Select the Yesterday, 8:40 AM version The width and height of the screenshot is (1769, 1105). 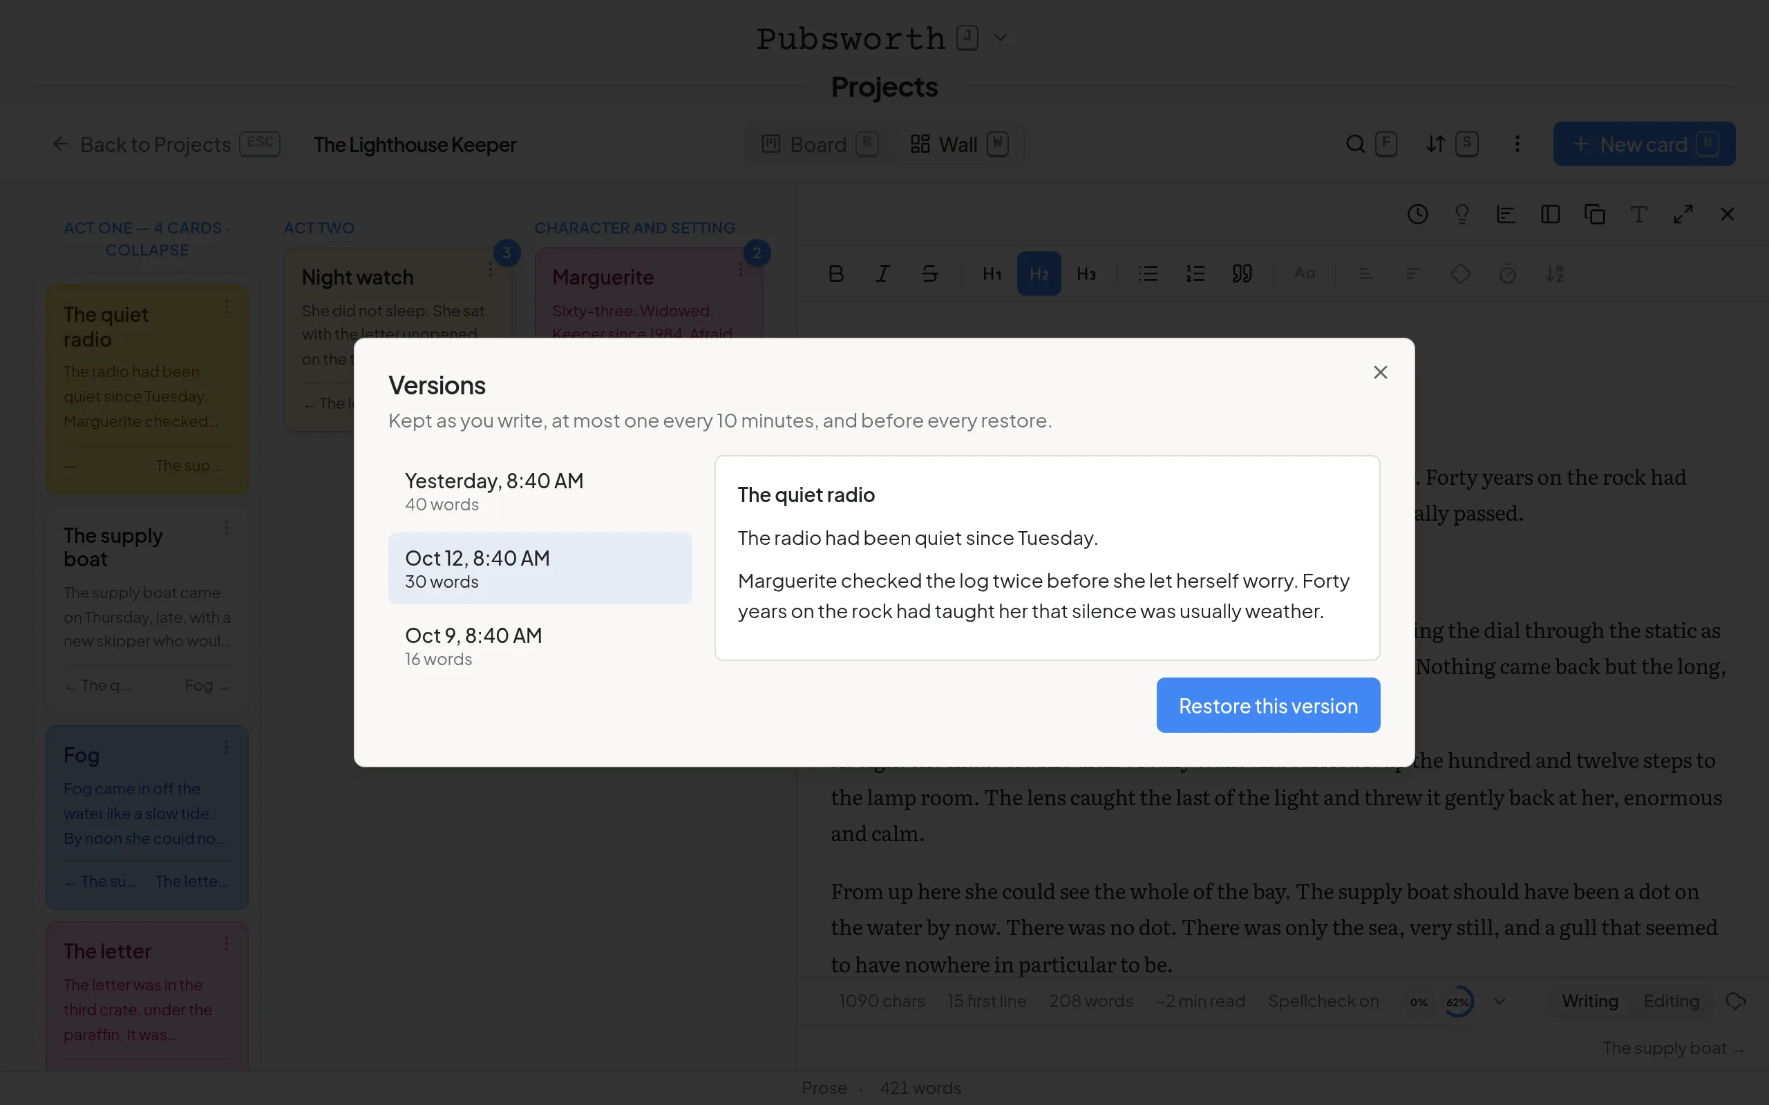coord(540,492)
